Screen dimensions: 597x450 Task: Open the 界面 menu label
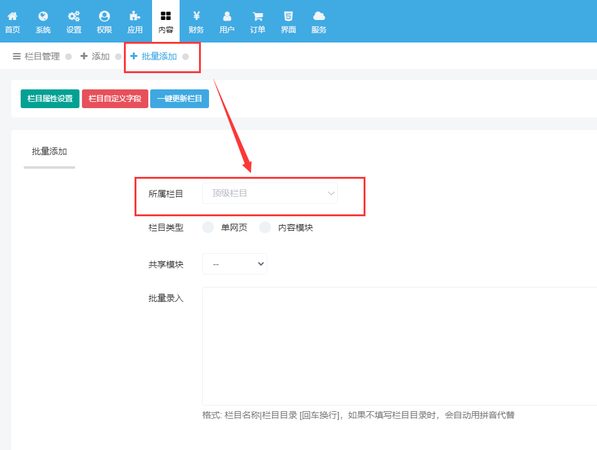tap(288, 29)
